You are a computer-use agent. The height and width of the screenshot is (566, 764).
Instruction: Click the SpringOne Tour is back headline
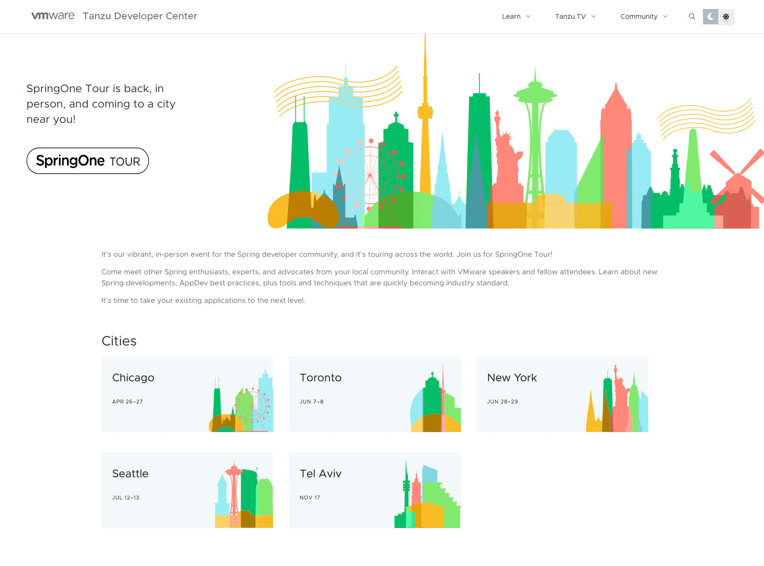pos(101,104)
